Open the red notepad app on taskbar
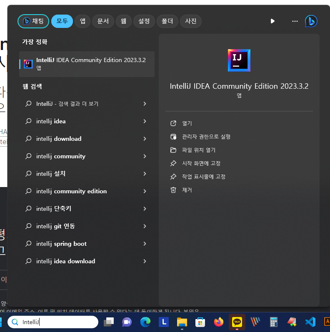 point(292,322)
